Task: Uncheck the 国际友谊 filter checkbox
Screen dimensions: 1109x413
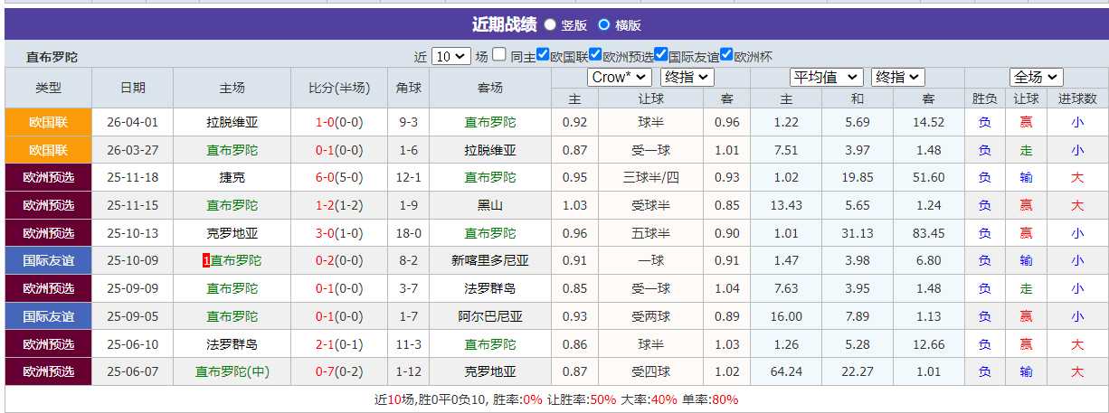Action: pos(661,54)
